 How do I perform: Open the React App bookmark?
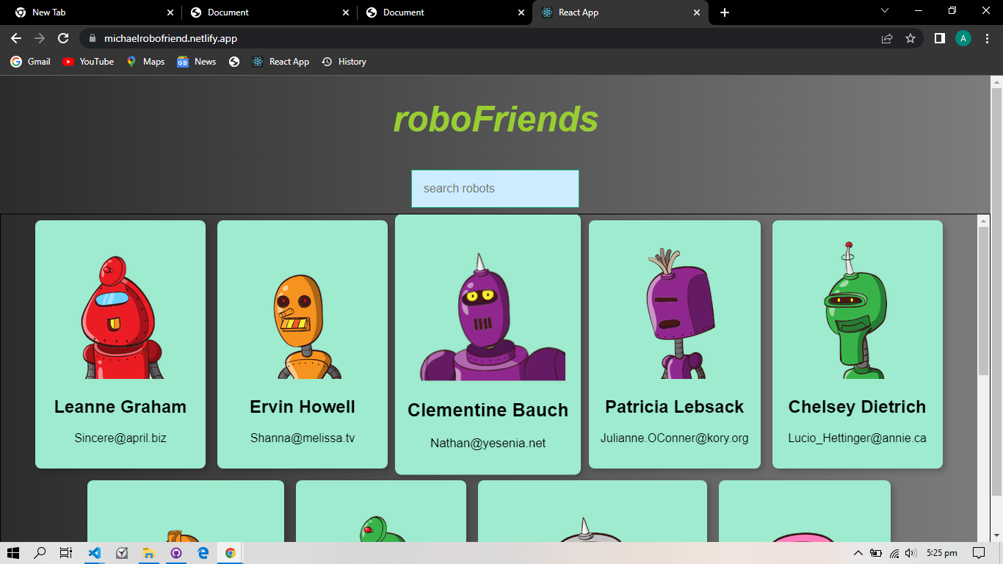point(280,62)
